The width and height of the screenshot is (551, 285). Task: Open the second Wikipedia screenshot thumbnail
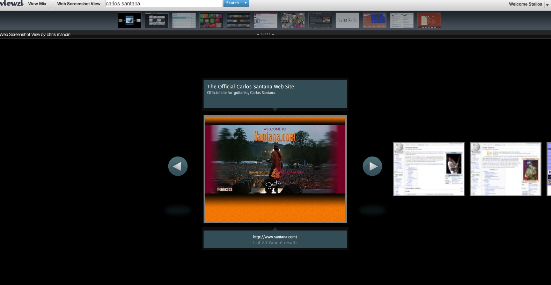(506, 169)
